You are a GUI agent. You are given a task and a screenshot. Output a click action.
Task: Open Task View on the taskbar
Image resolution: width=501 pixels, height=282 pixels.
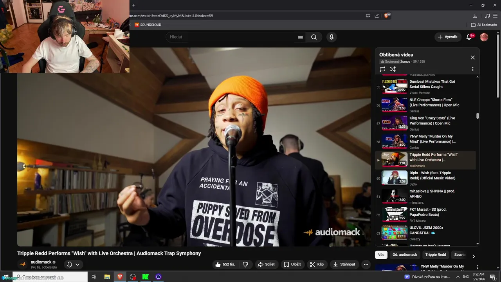[94, 277]
